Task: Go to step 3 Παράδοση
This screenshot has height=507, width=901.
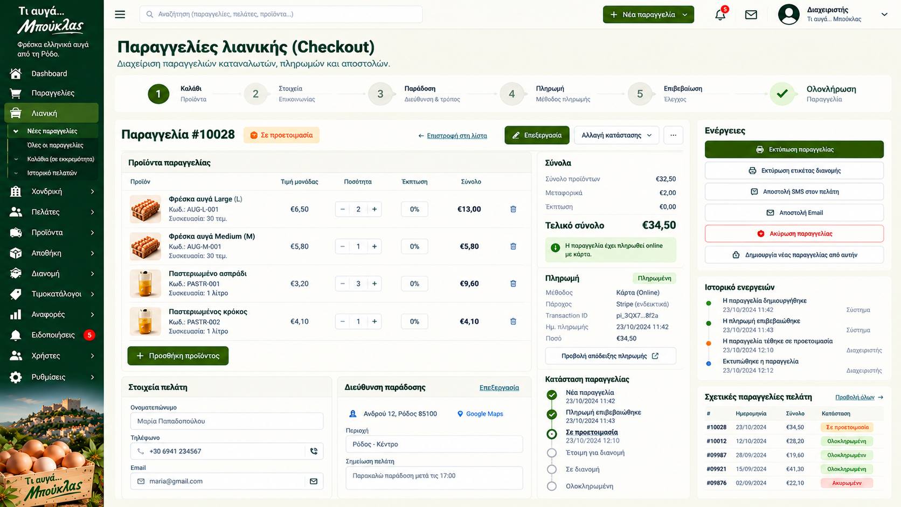Action: pos(380,94)
